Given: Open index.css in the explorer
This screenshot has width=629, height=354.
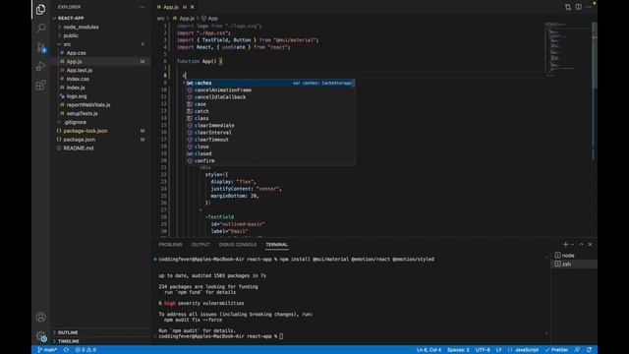Looking at the screenshot, I should pos(78,79).
